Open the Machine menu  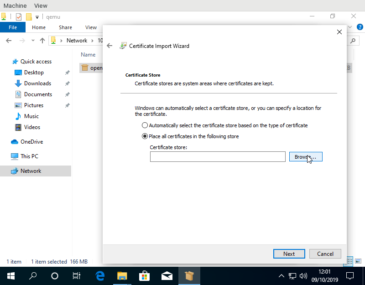[x=14, y=5]
